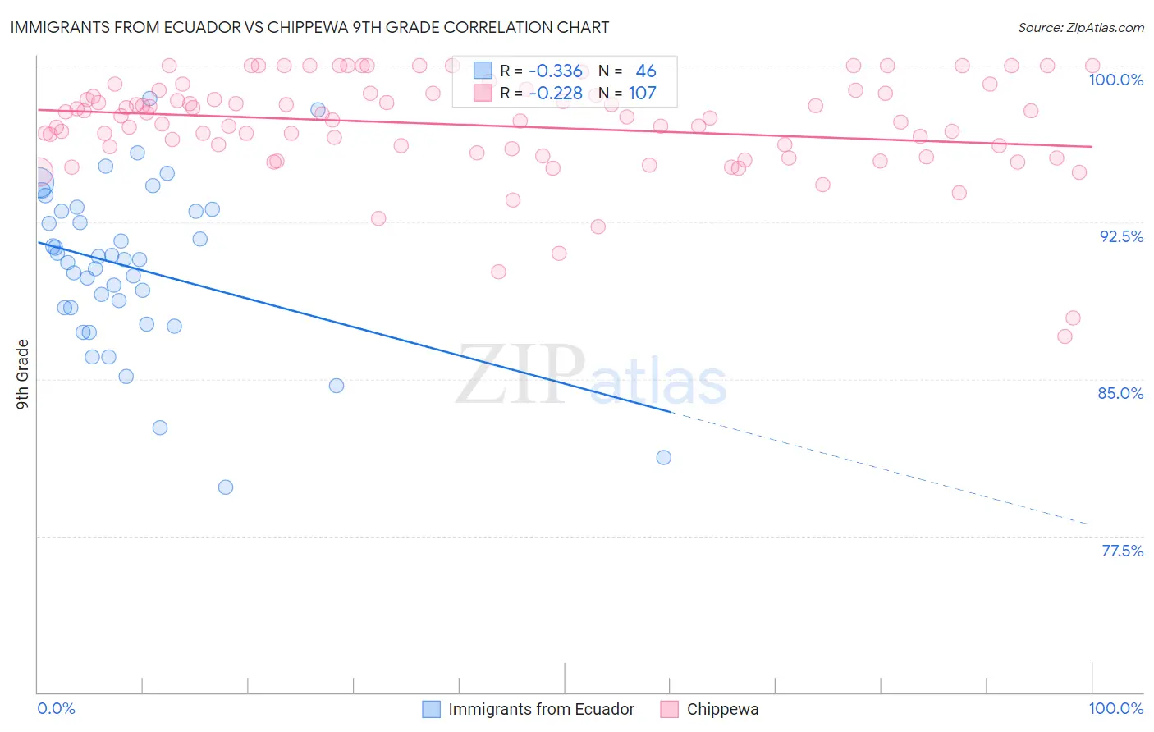Click the 100.0% y-axis label

1115,80
